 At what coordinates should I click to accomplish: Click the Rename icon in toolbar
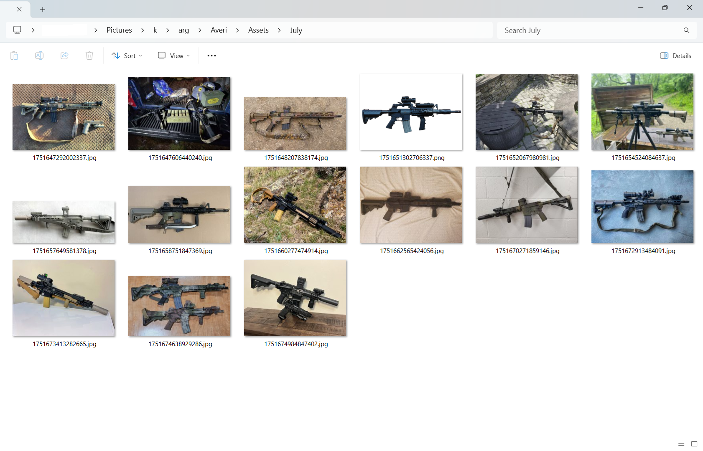point(39,56)
